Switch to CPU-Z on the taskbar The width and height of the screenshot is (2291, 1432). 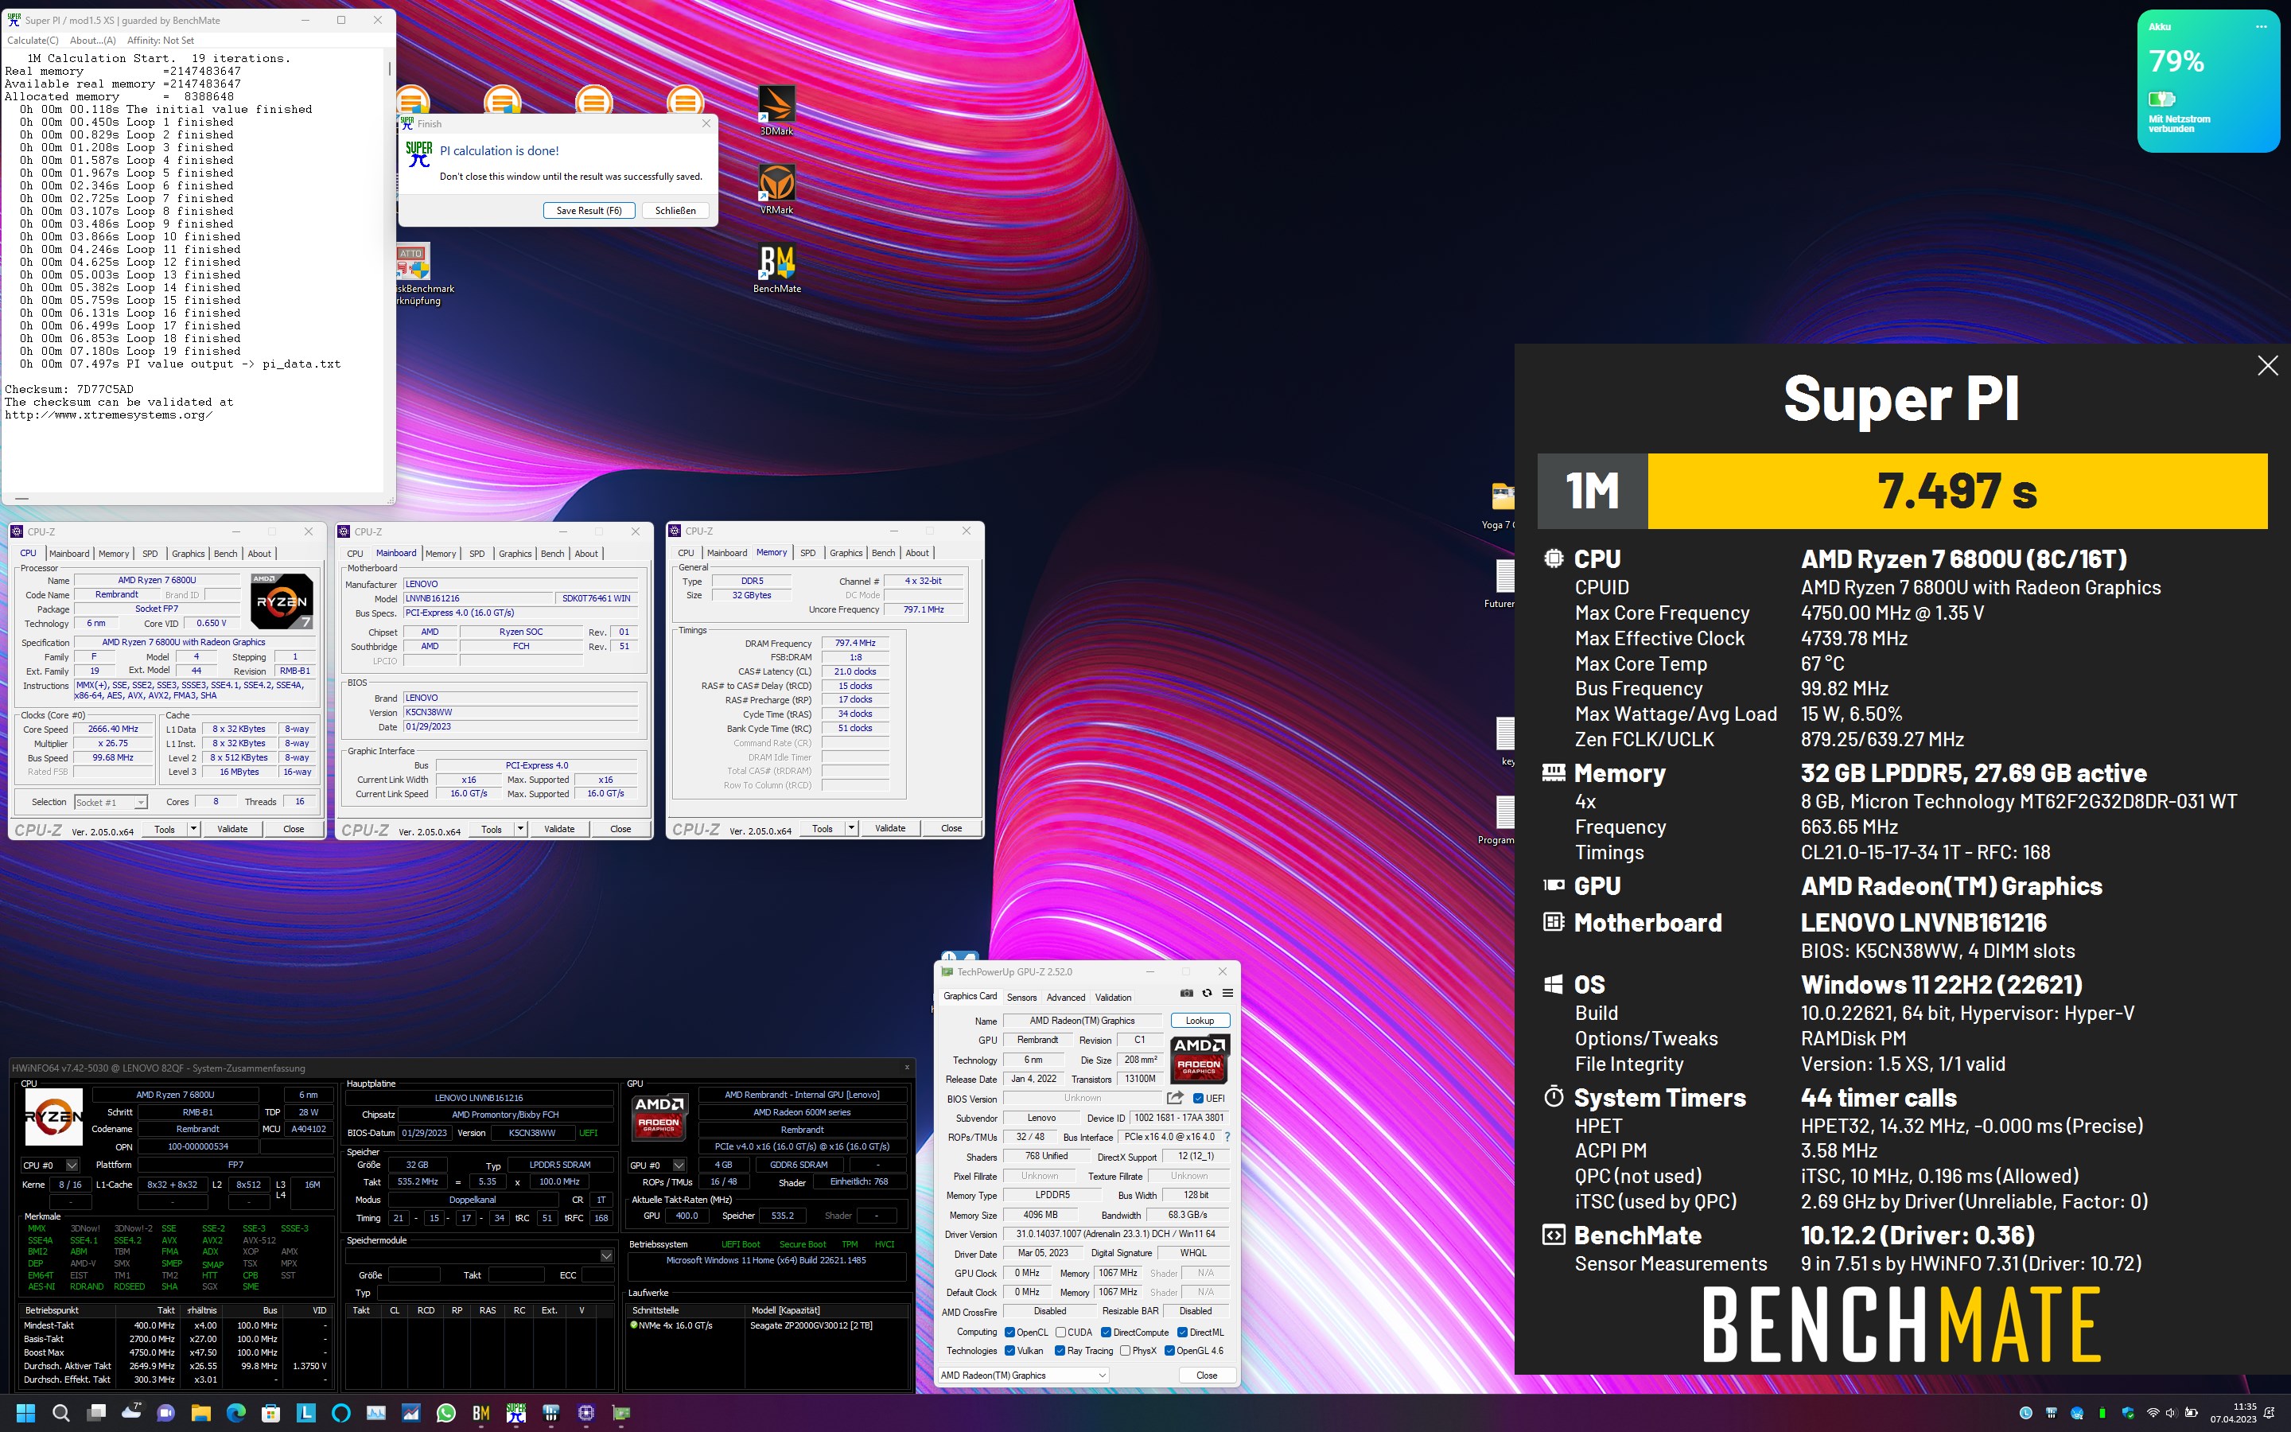tap(586, 1413)
